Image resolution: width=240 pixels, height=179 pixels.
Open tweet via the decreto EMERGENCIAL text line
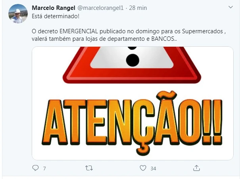(x=129, y=31)
